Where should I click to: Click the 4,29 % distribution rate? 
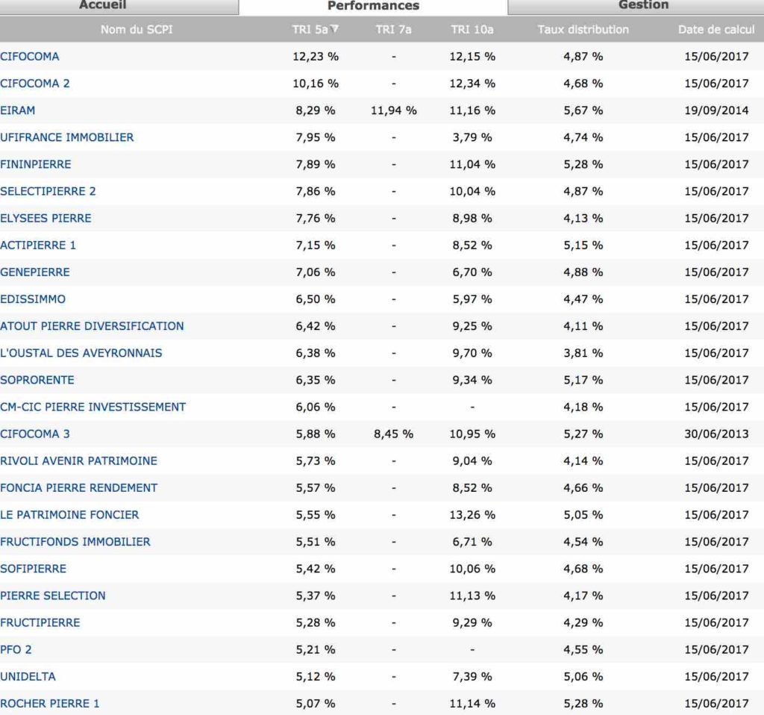tap(583, 623)
